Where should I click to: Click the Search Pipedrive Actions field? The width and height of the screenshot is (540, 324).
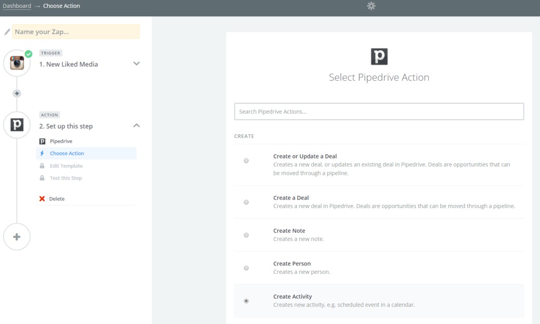point(379,112)
